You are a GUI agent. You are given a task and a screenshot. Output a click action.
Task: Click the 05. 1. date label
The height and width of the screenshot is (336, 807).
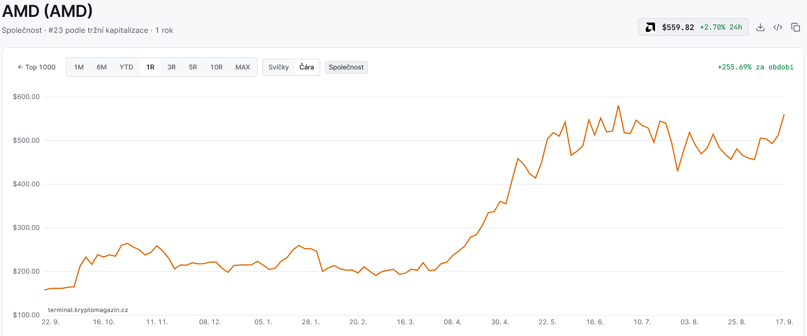[264, 322]
